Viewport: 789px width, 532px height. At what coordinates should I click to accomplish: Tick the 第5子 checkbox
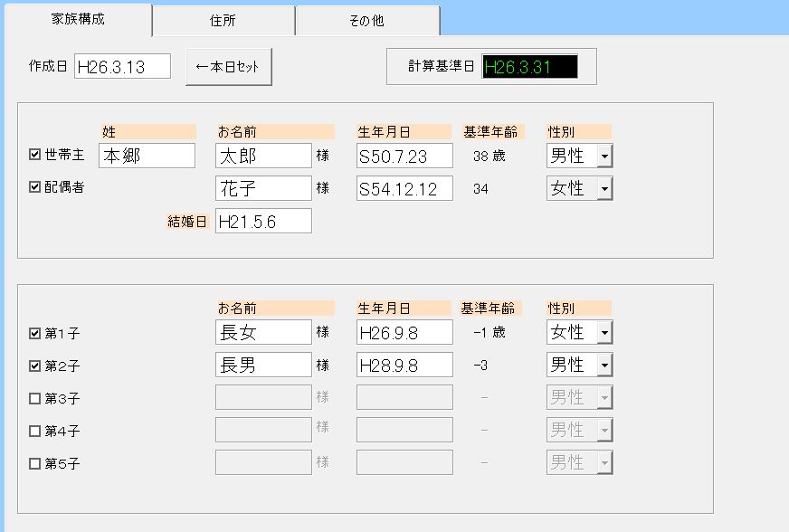point(35,463)
